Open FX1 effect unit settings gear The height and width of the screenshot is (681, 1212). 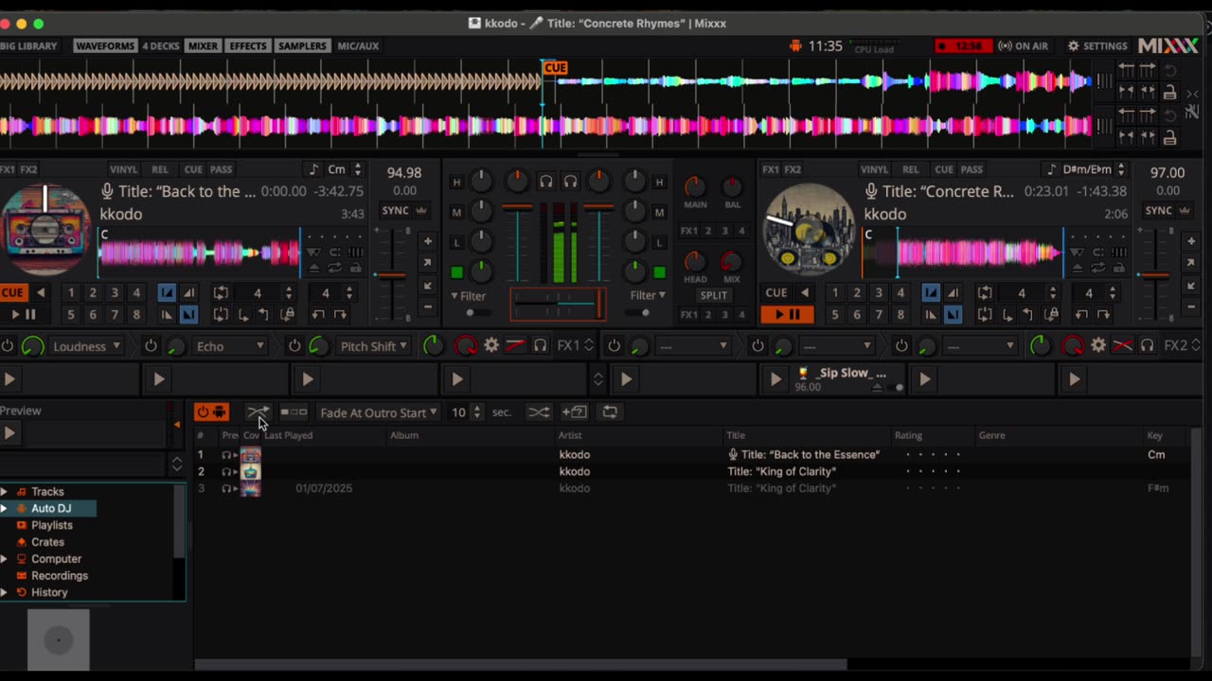point(491,346)
